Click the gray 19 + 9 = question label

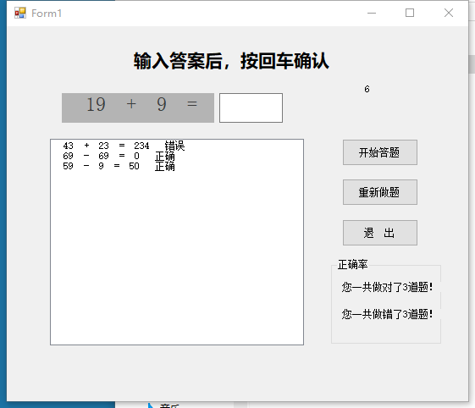pyautogui.click(x=138, y=108)
